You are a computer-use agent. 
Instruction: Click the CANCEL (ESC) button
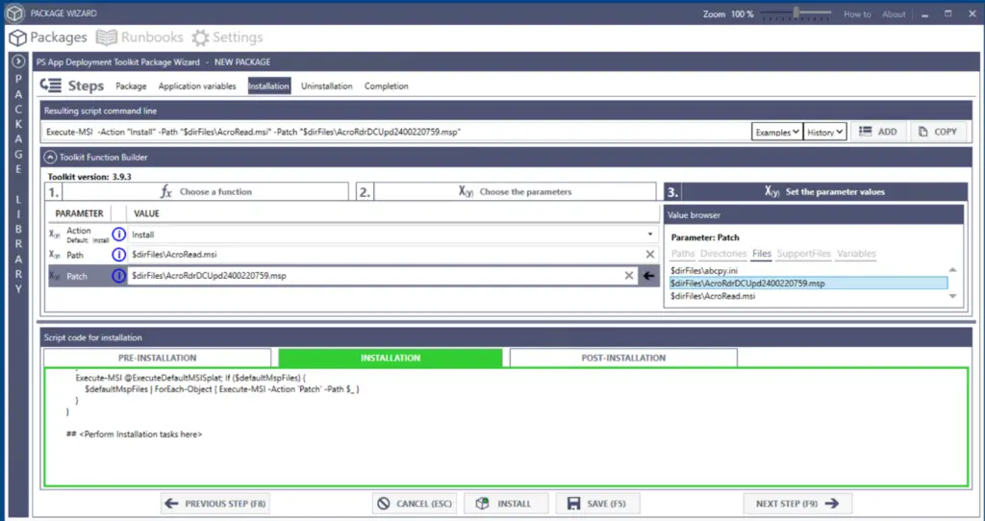coord(415,504)
